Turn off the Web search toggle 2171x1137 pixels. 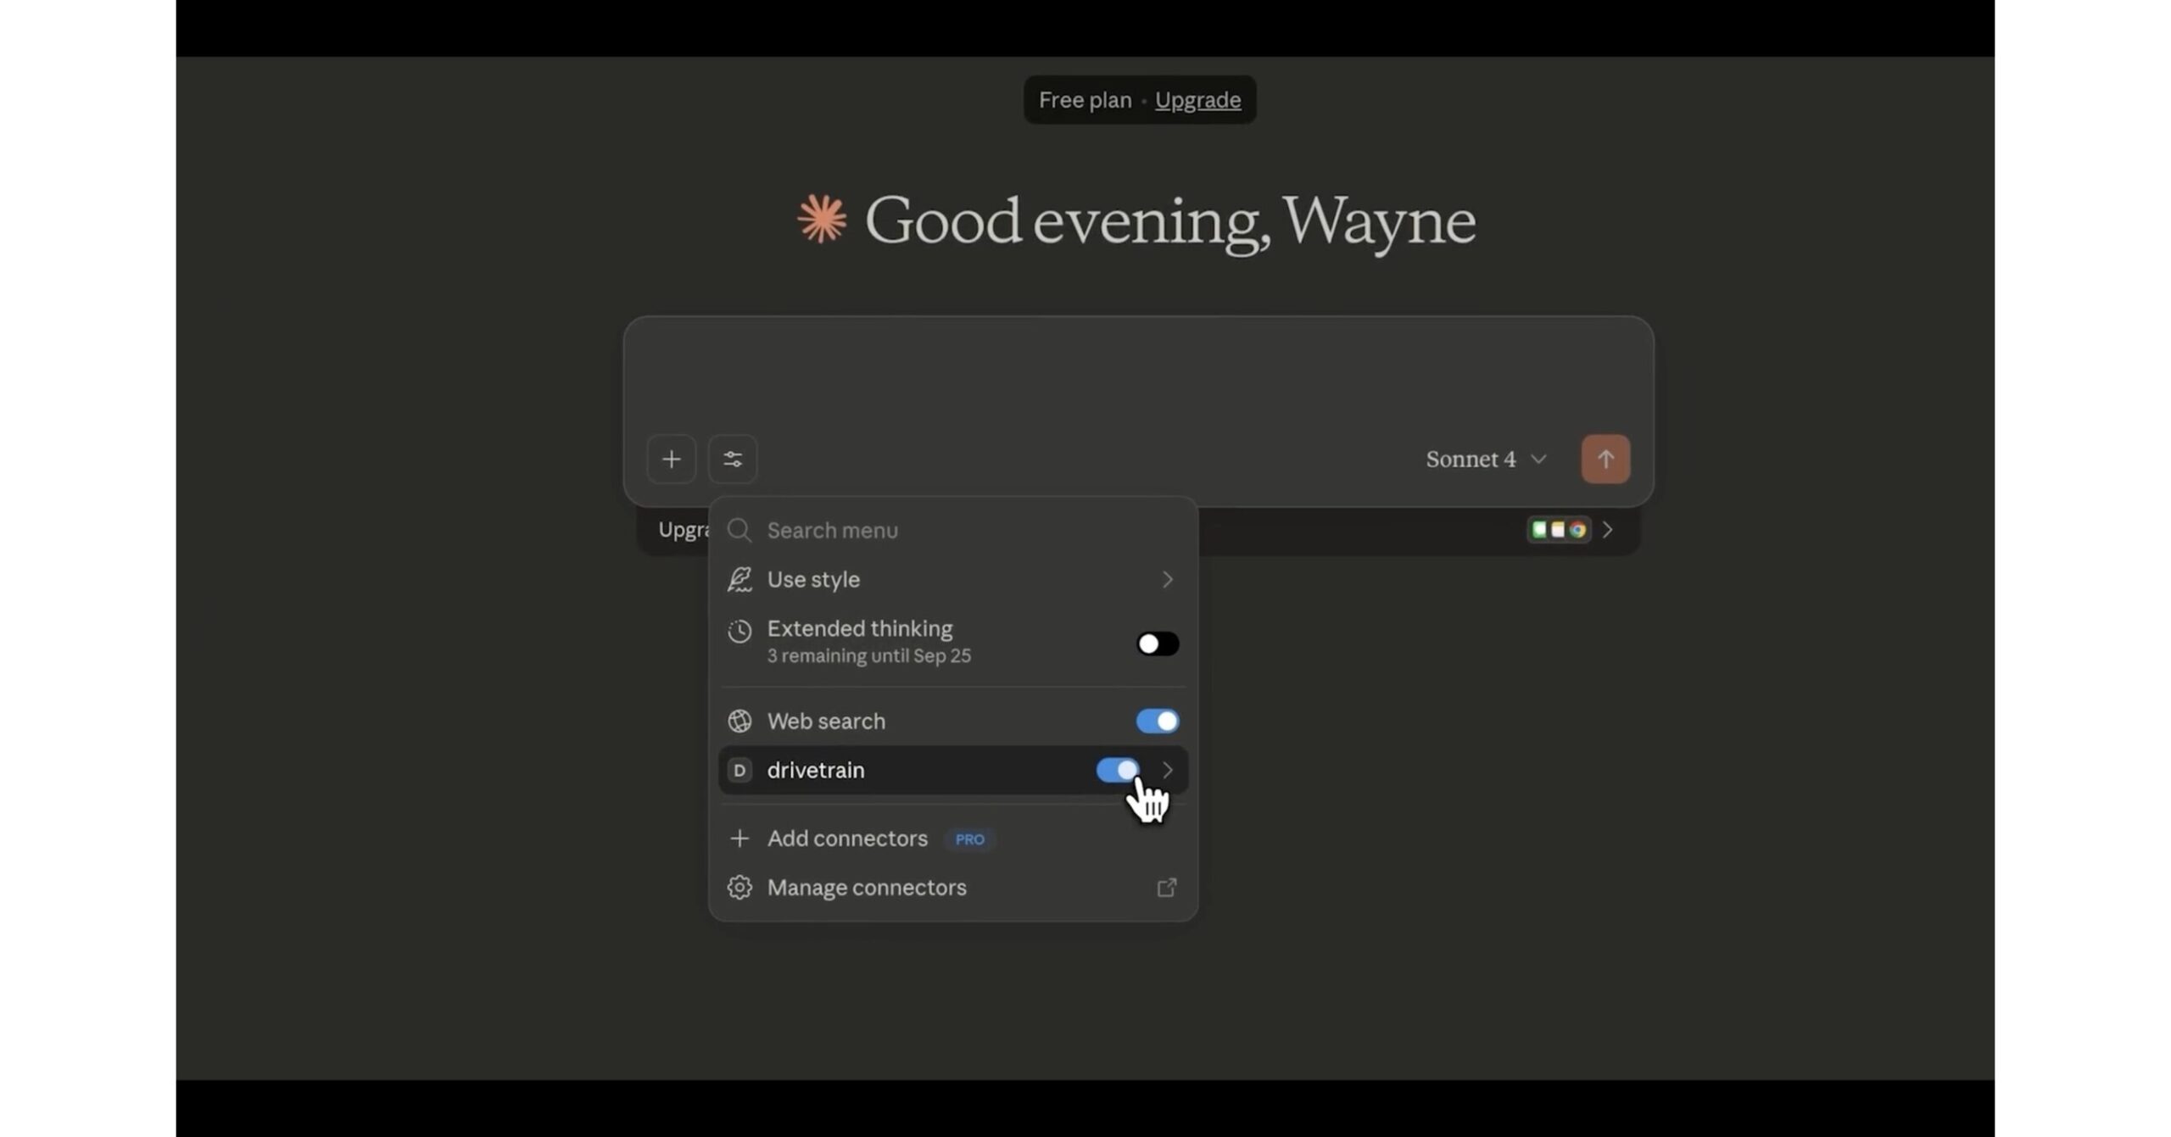point(1157,721)
